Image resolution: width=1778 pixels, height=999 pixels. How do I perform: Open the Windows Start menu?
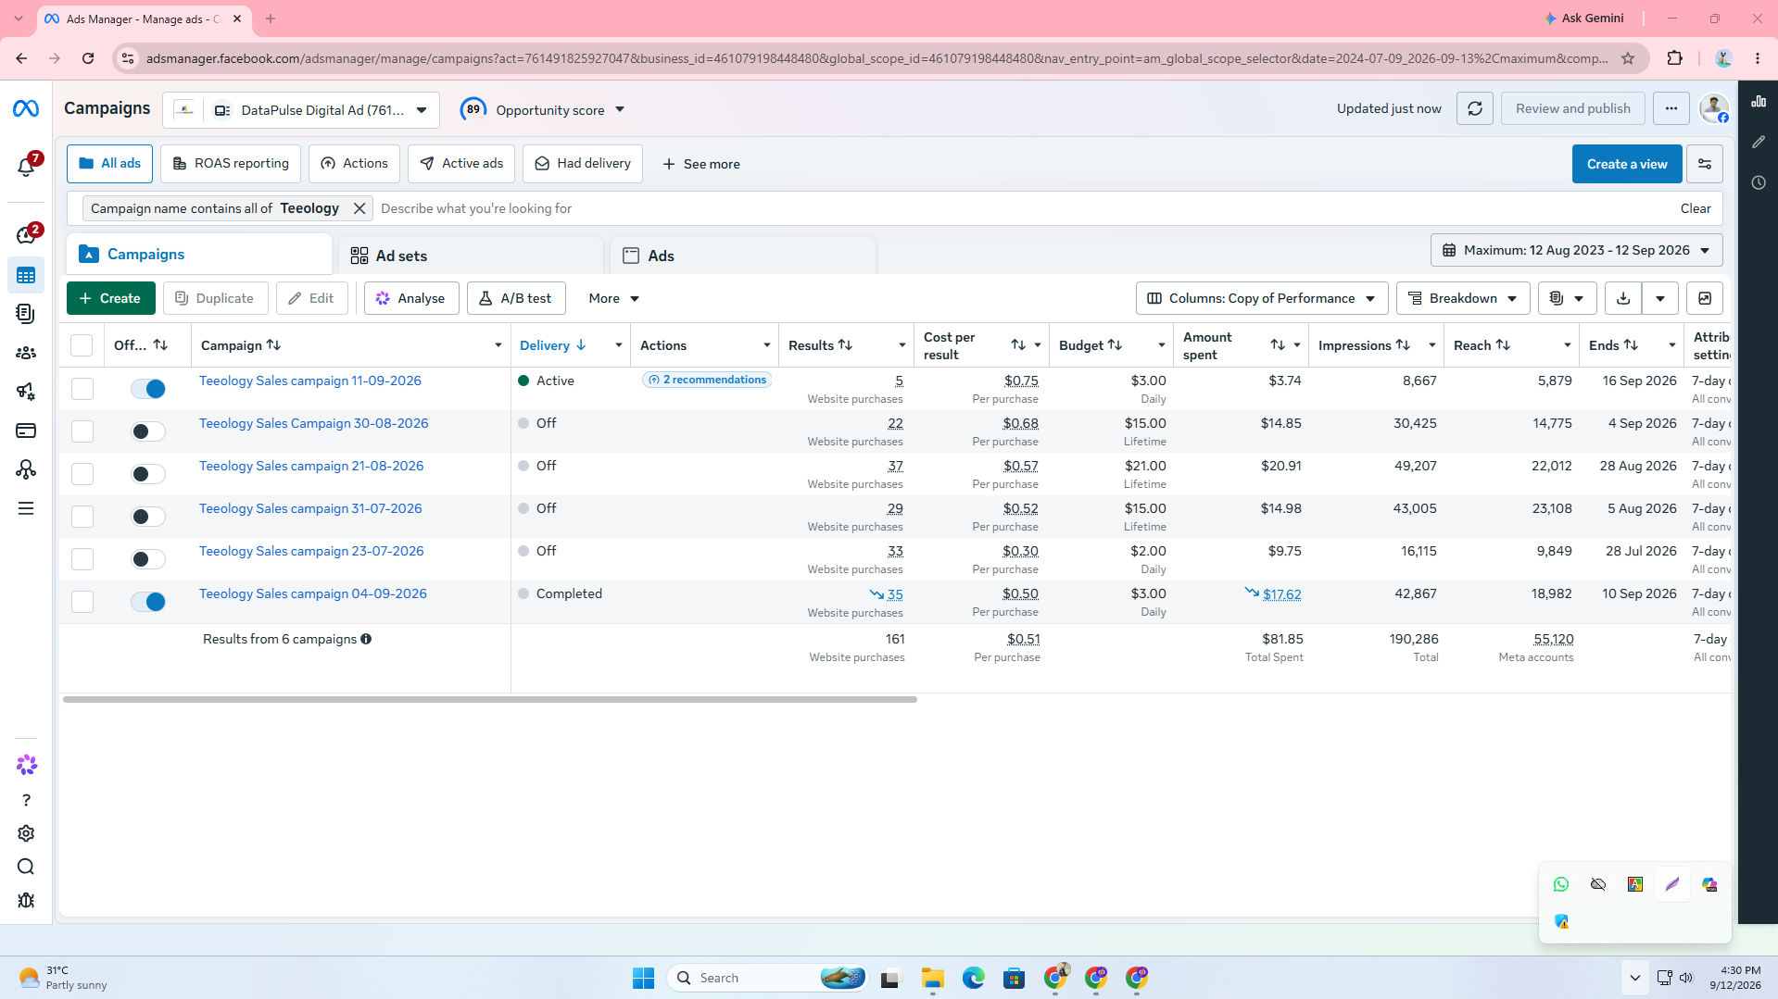point(643,978)
